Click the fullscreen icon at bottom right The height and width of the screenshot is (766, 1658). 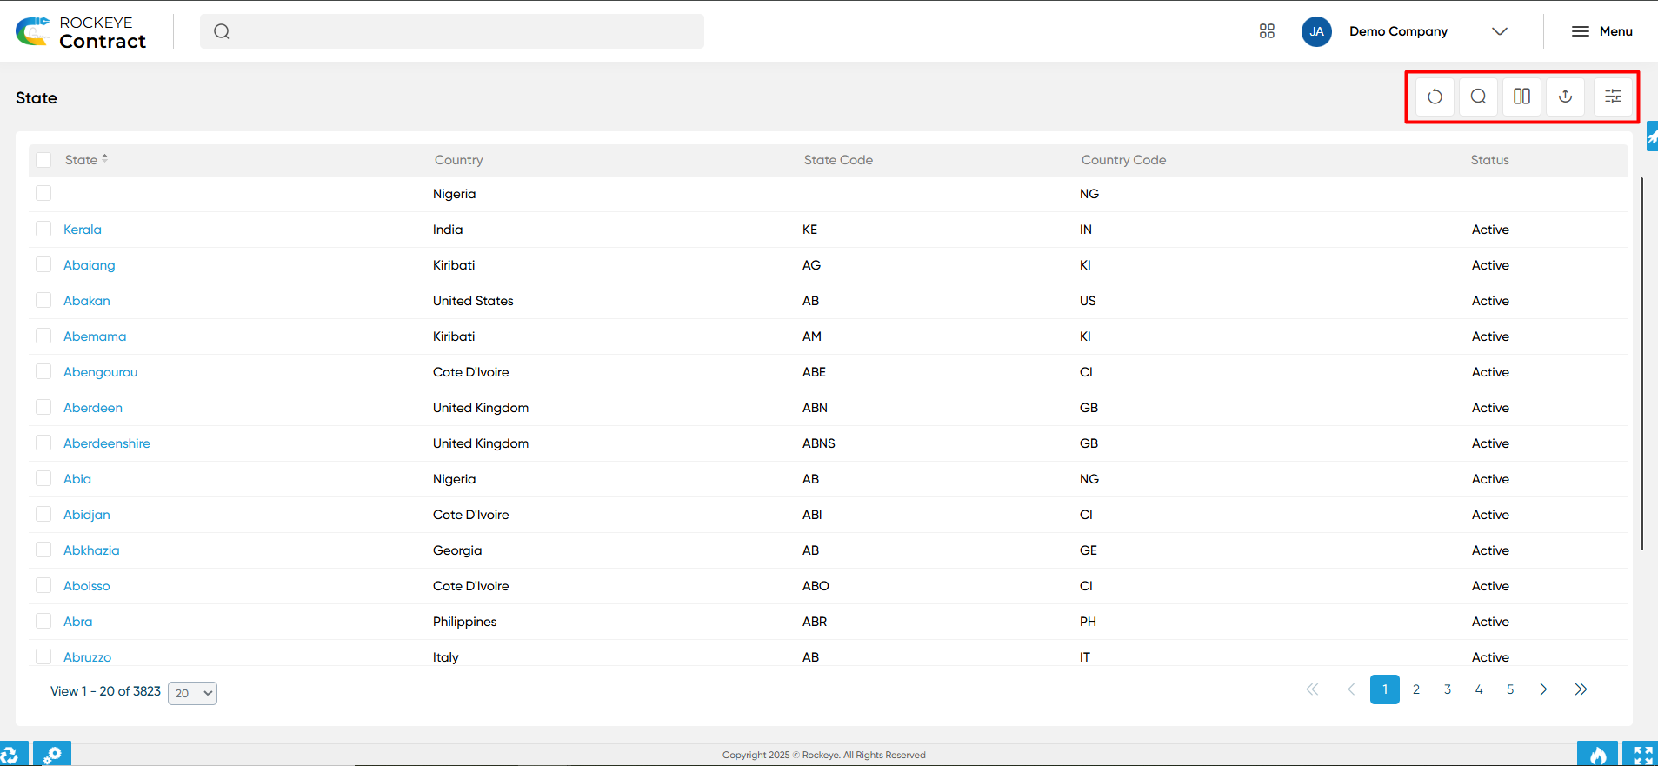[1642, 755]
